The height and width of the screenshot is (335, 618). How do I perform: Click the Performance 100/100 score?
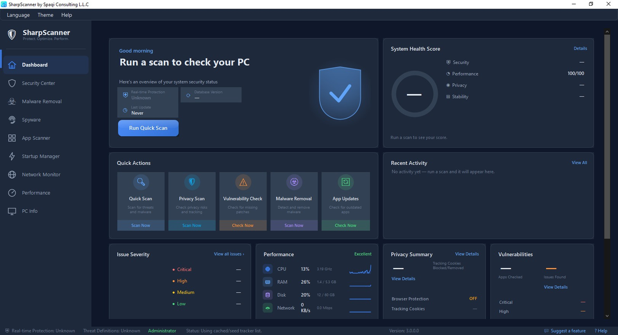575,73
